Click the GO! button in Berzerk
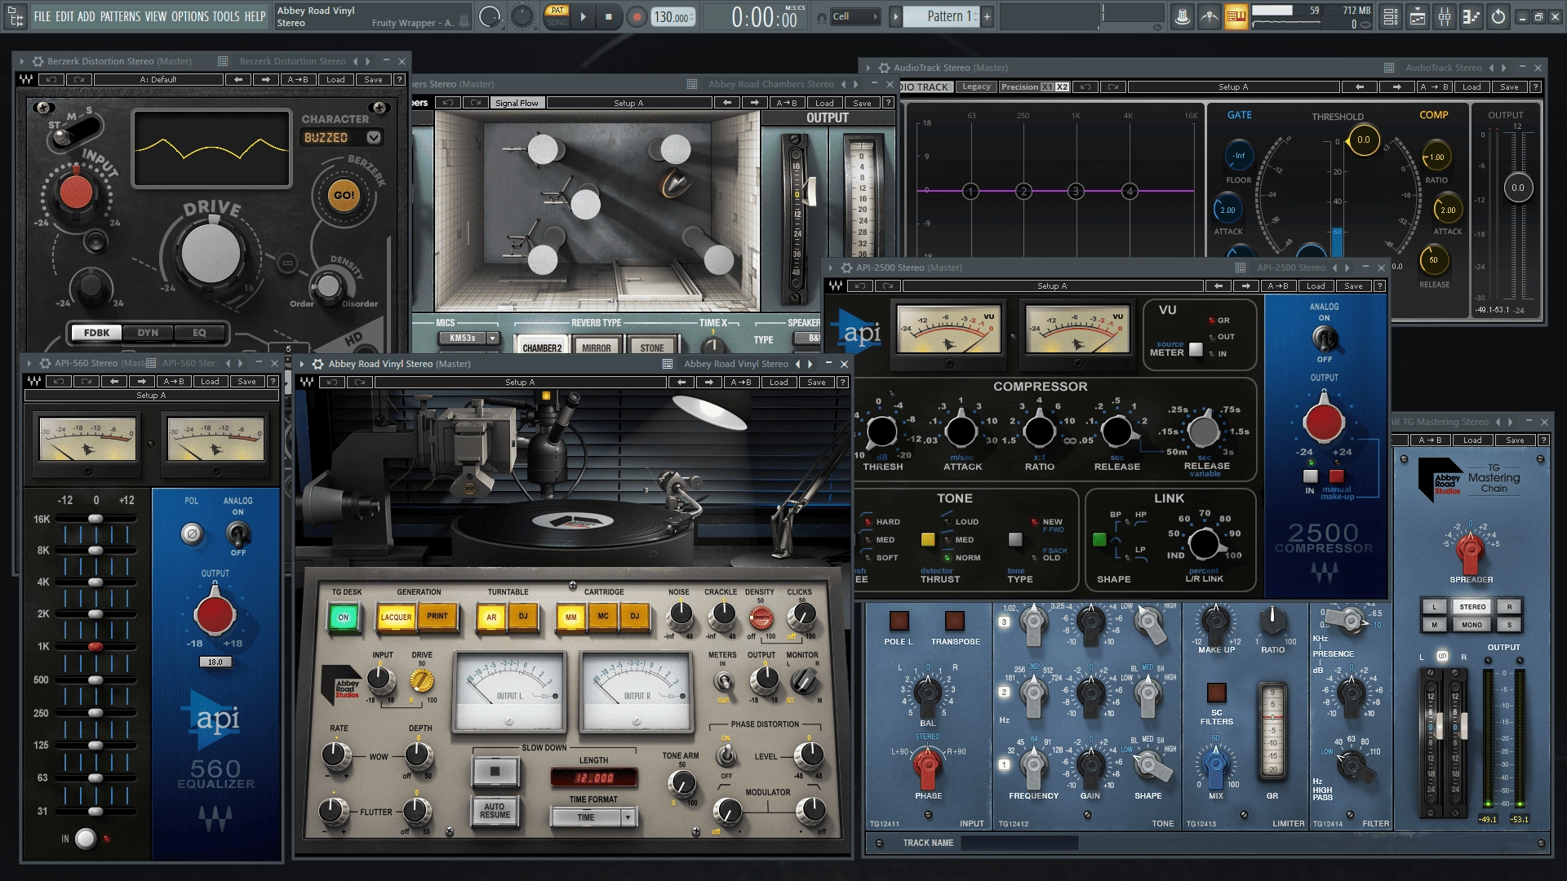Viewport: 1567px width, 881px height. coord(344,196)
